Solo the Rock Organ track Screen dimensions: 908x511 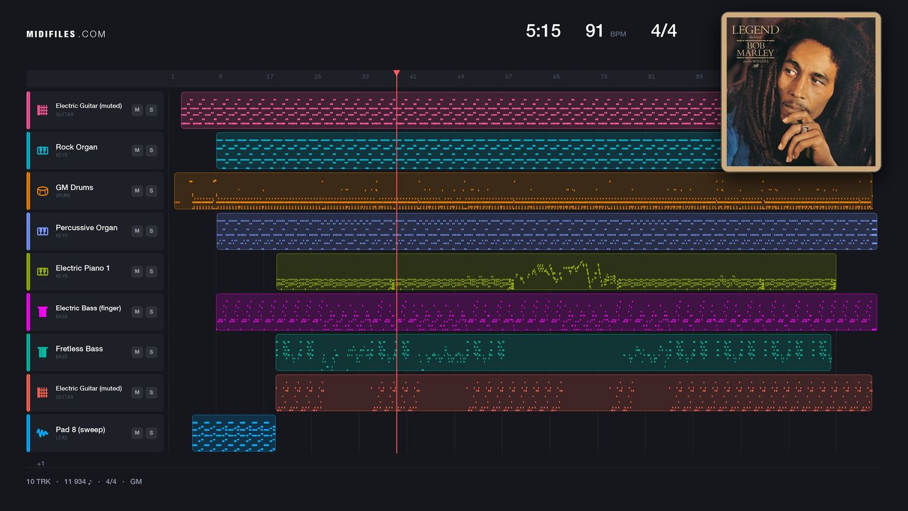pyautogui.click(x=151, y=150)
